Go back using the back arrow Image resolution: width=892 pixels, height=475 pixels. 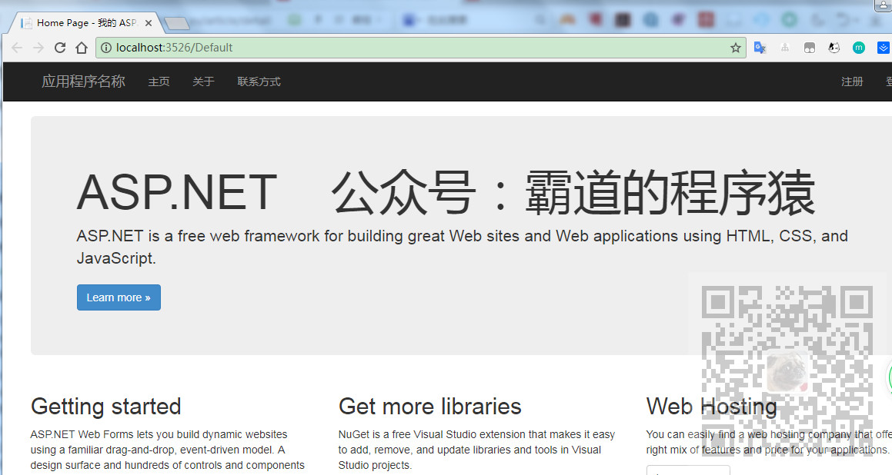17,47
